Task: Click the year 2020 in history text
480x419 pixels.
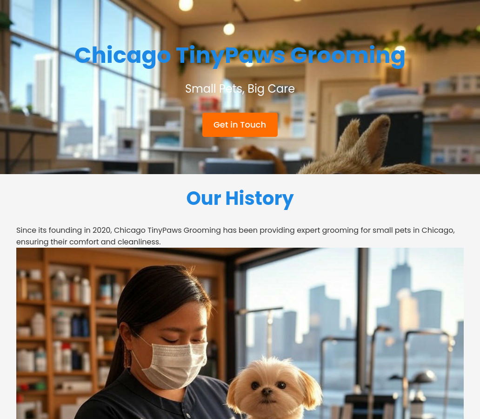Action: coord(102,230)
